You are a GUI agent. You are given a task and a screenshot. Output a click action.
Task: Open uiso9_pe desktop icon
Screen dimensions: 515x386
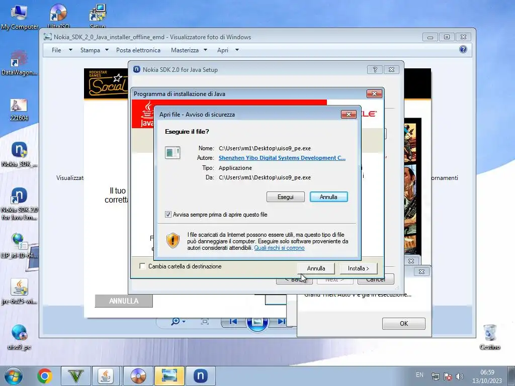pyautogui.click(x=19, y=337)
